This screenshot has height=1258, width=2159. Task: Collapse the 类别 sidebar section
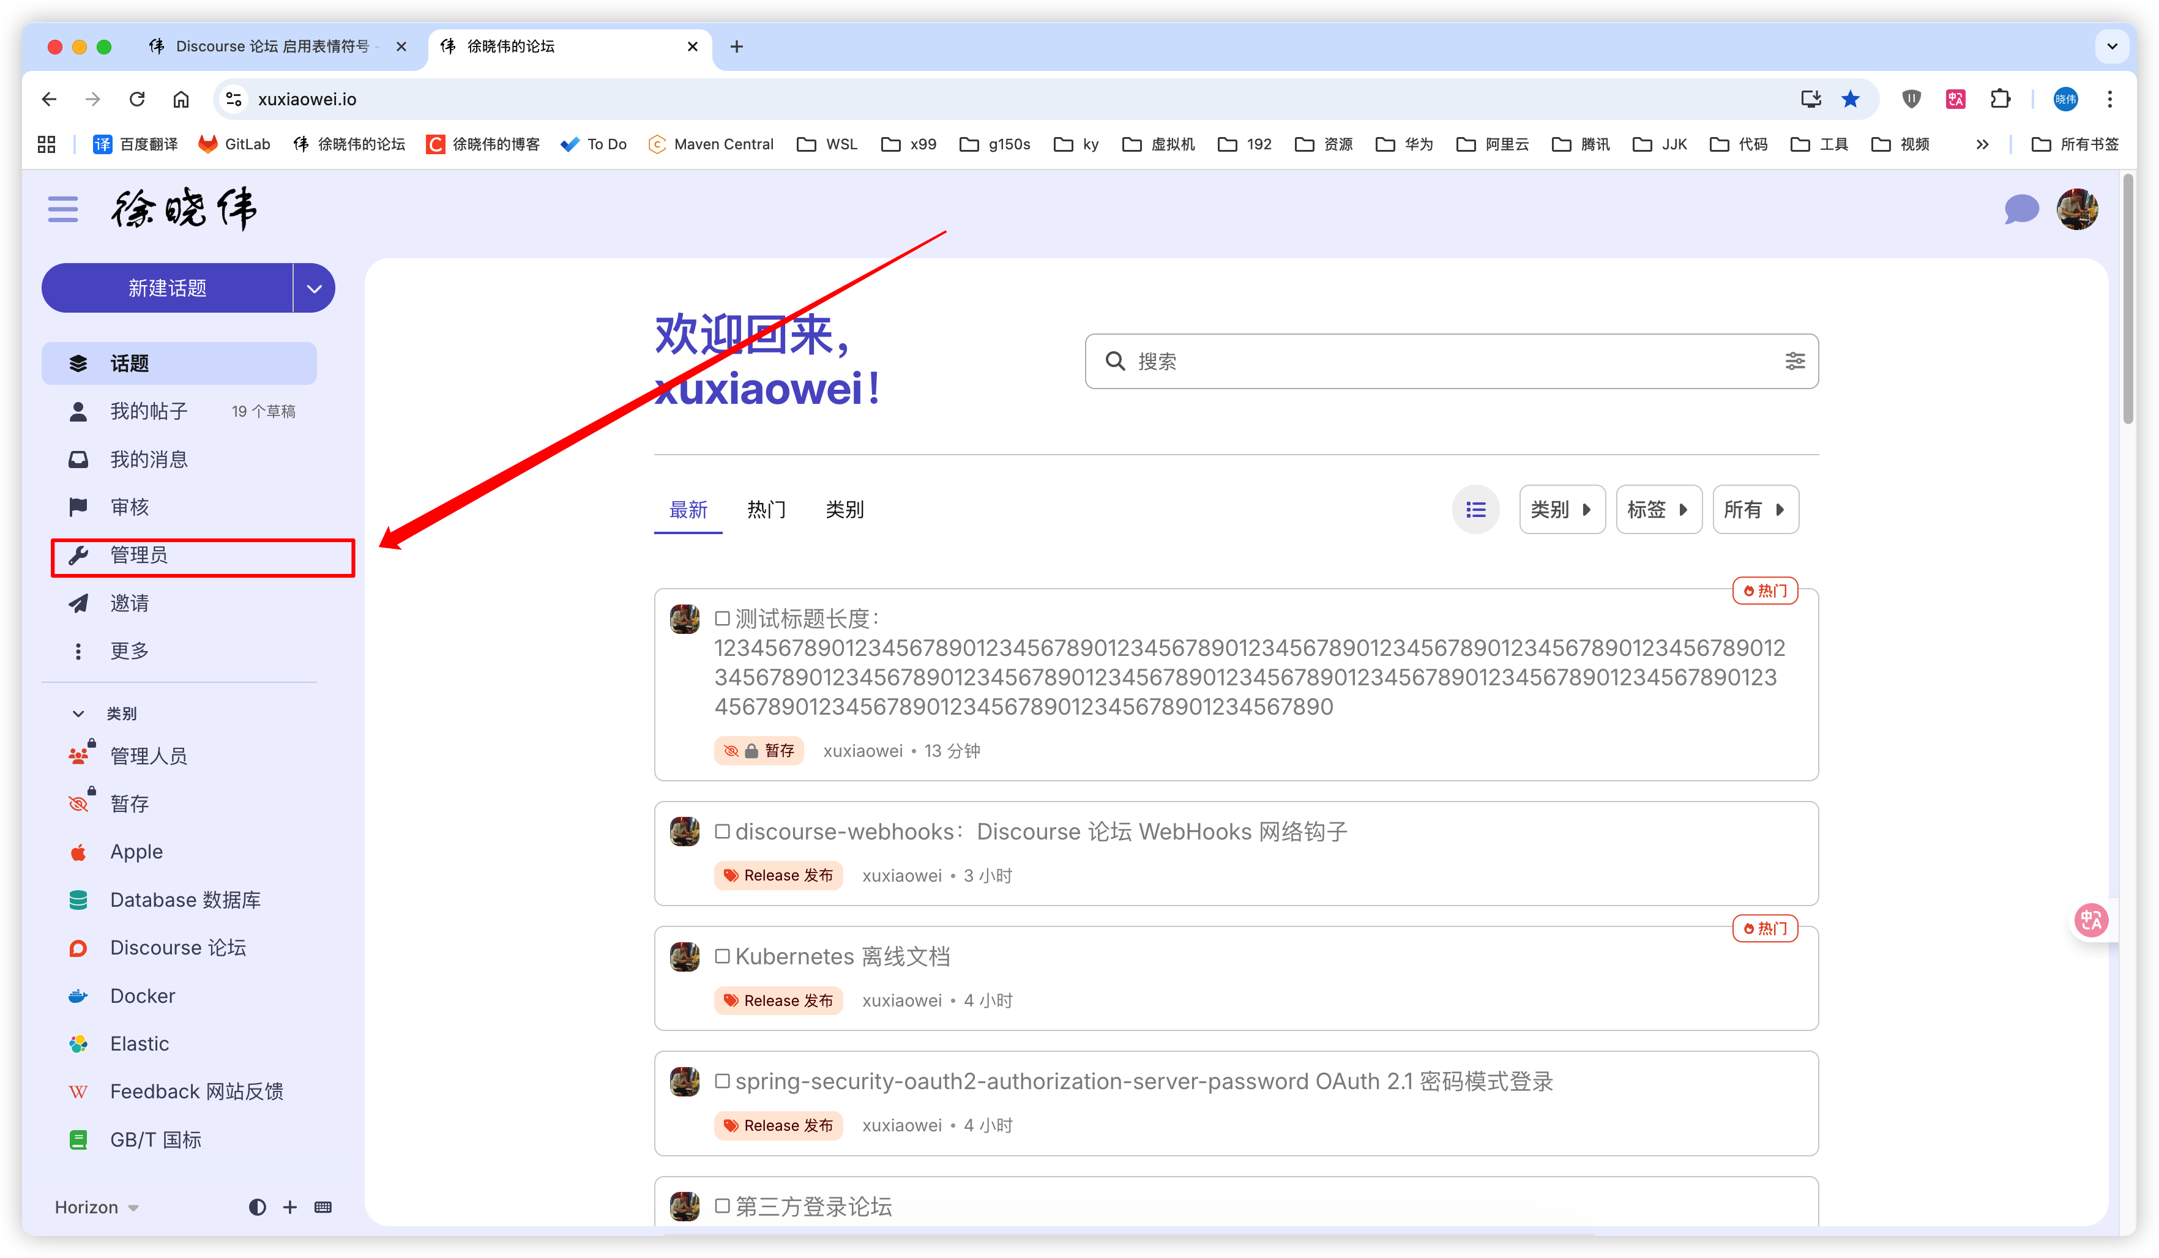tap(79, 713)
